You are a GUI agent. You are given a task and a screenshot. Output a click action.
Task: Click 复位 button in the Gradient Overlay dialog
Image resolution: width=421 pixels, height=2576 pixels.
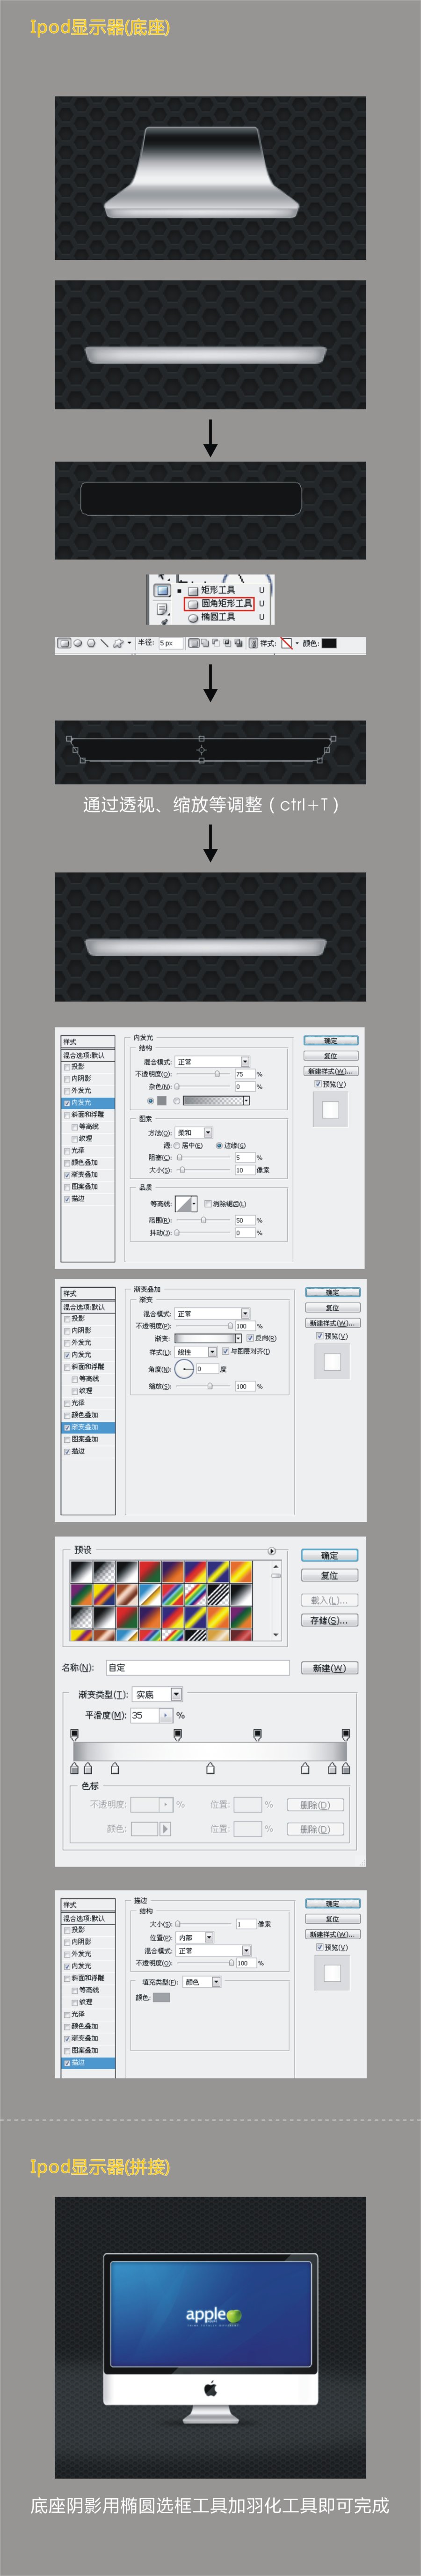(332, 1308)
